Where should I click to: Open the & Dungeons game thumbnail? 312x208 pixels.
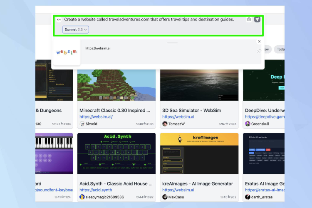pyautogui.click(x=54, y=80)
